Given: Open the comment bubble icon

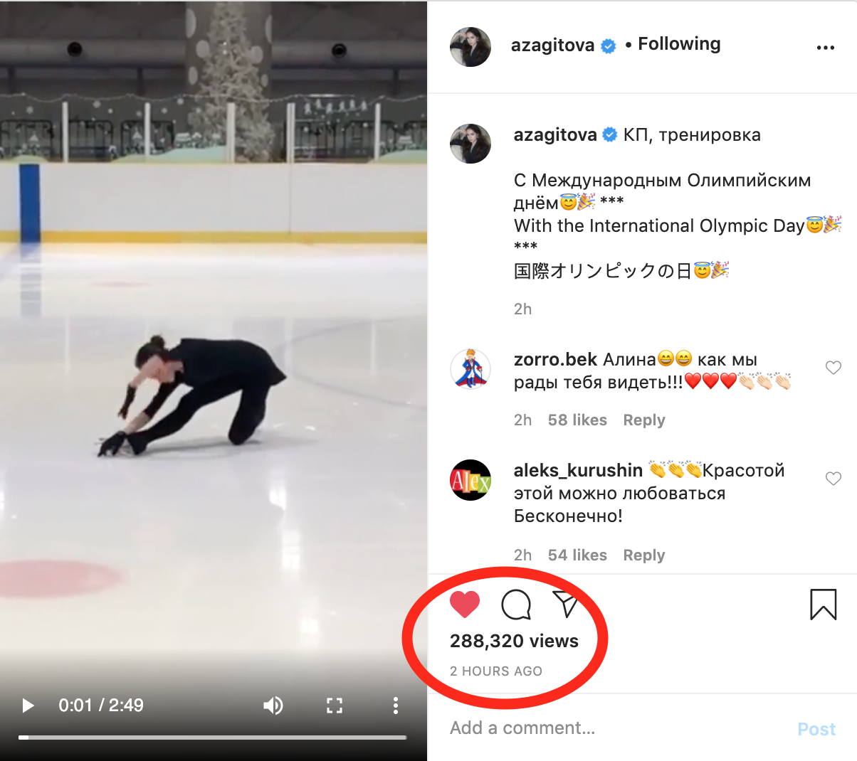Looking at the screenshot, I should (x=516, y=605).
